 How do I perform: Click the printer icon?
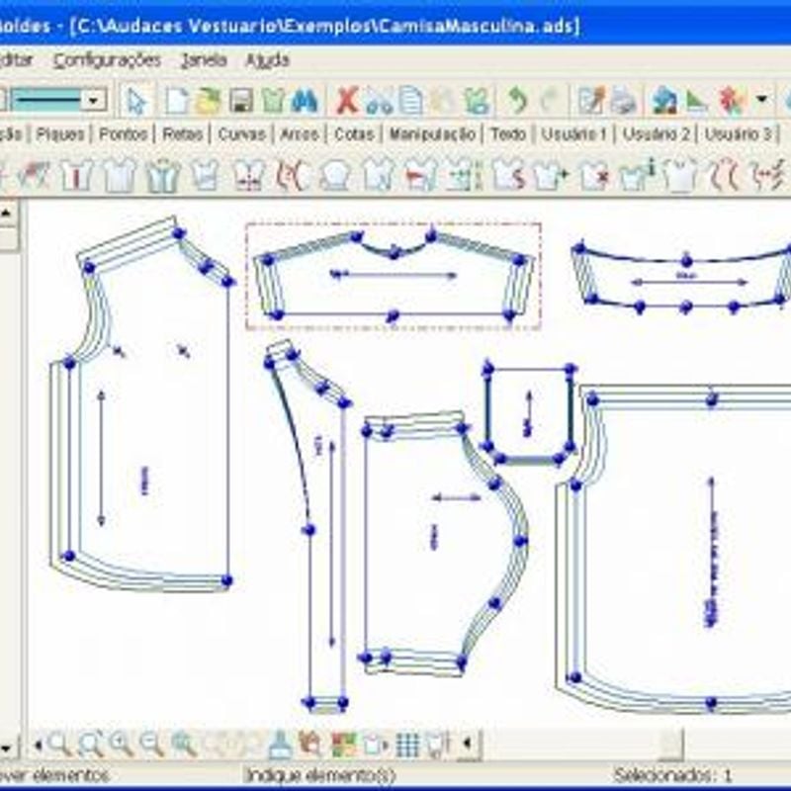(x=623, y=100)
